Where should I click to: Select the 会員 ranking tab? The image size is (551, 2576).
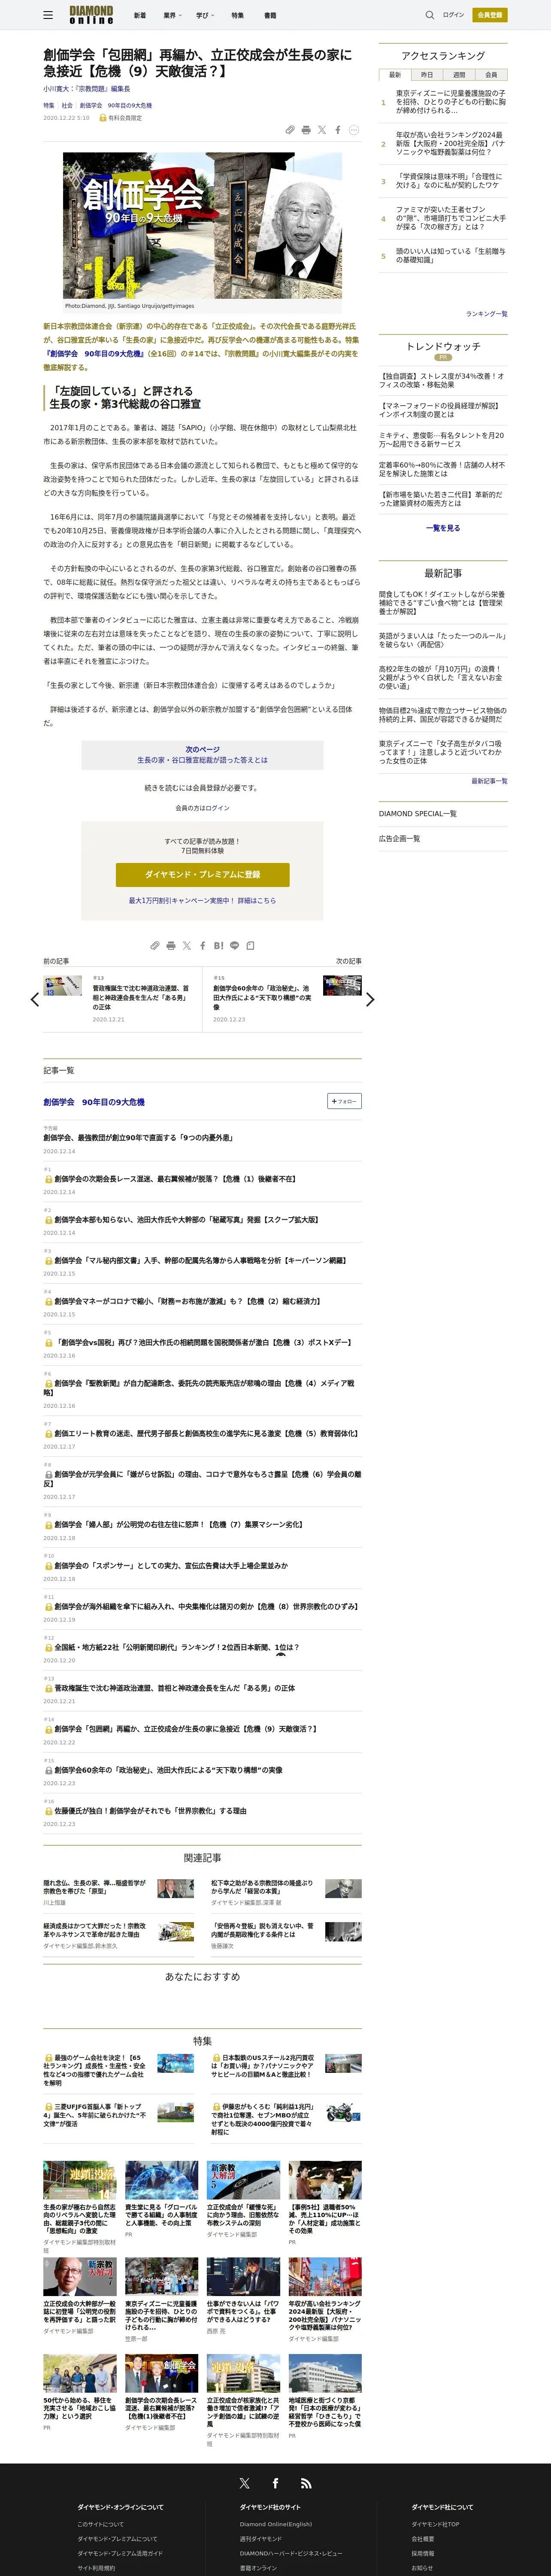491,75
